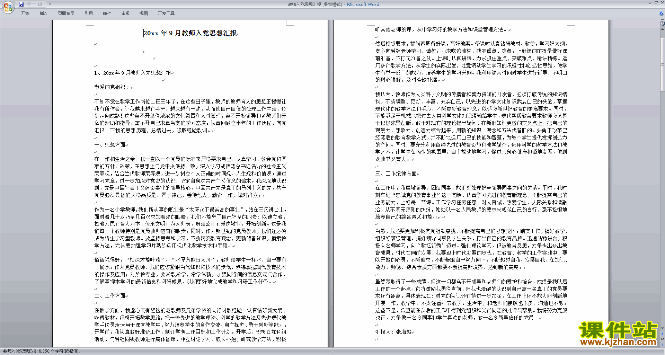This screenshot has width=665, height=355.
Task: Click the Redo icon in Quick Access
Action: tap(40, 4)
